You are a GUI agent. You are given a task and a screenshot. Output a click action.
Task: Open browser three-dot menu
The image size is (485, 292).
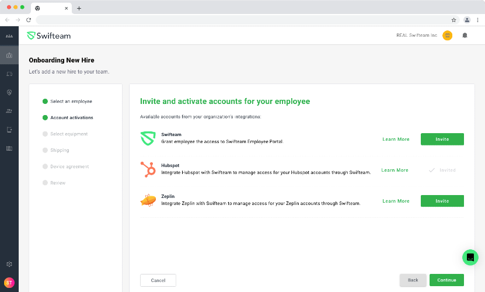click(x=477, y=20)
